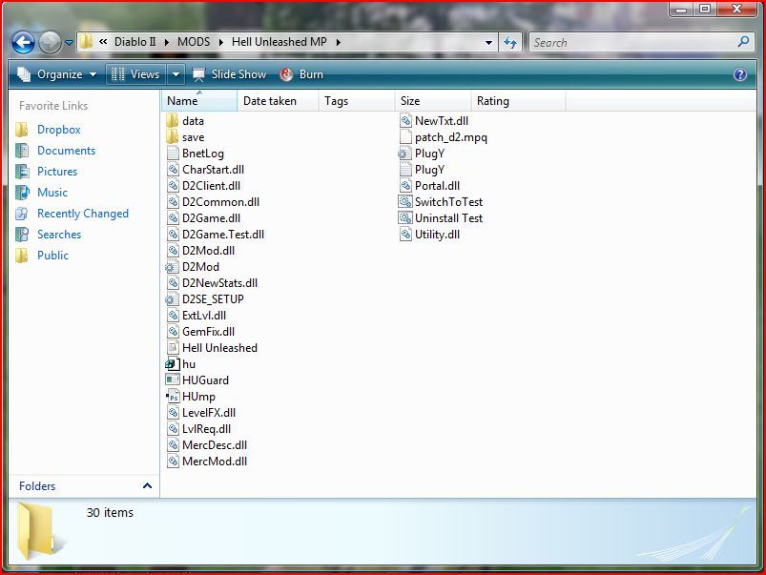Select the LevelFX.dll file
The image size is (766, 575).
201,413
